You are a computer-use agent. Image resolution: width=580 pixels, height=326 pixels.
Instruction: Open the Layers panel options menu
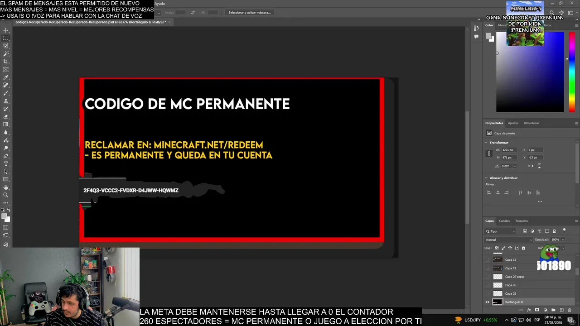[x=576, y=221]
